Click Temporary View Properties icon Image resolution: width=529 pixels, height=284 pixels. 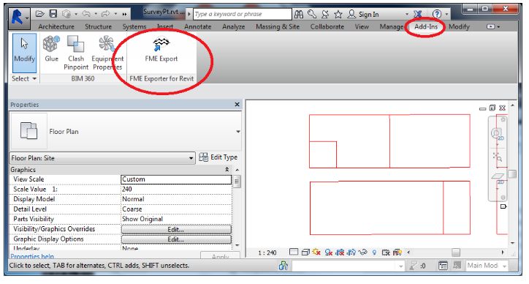pyautogui.click(x=386, y=253)
